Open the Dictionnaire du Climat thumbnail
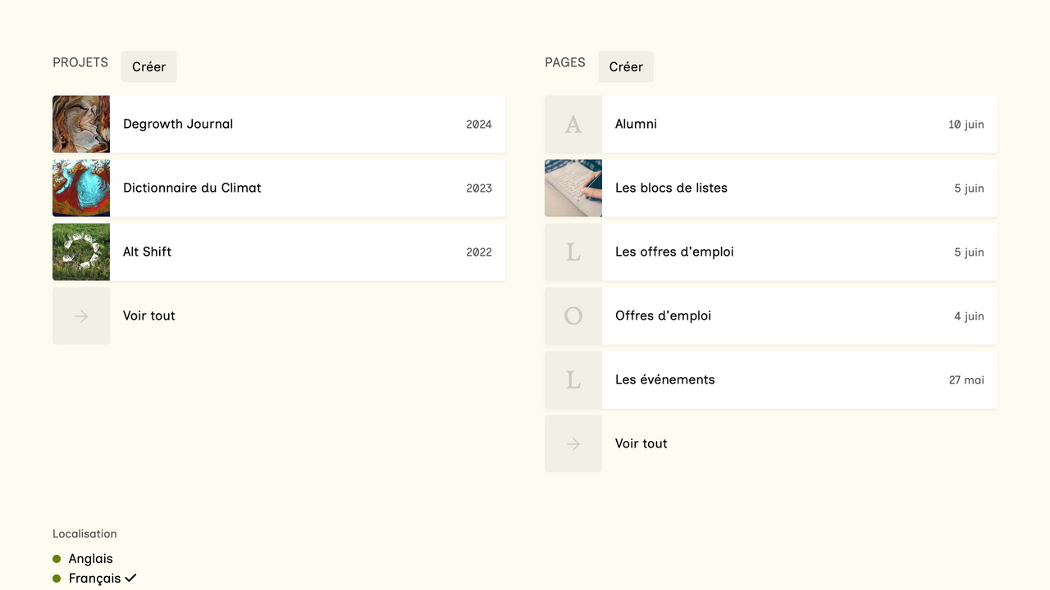1050x590 pixels. pyautogui.click(x=81, y=188)
